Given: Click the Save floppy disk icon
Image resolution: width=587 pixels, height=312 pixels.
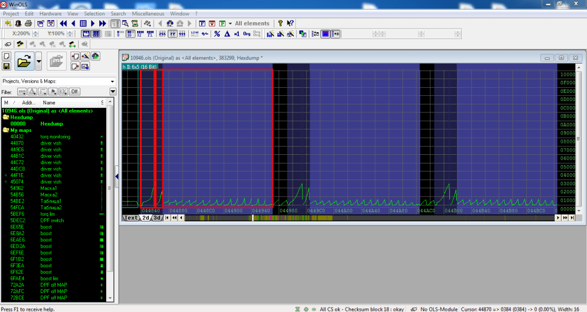Looking at the screenshot, I should [6, 67].
